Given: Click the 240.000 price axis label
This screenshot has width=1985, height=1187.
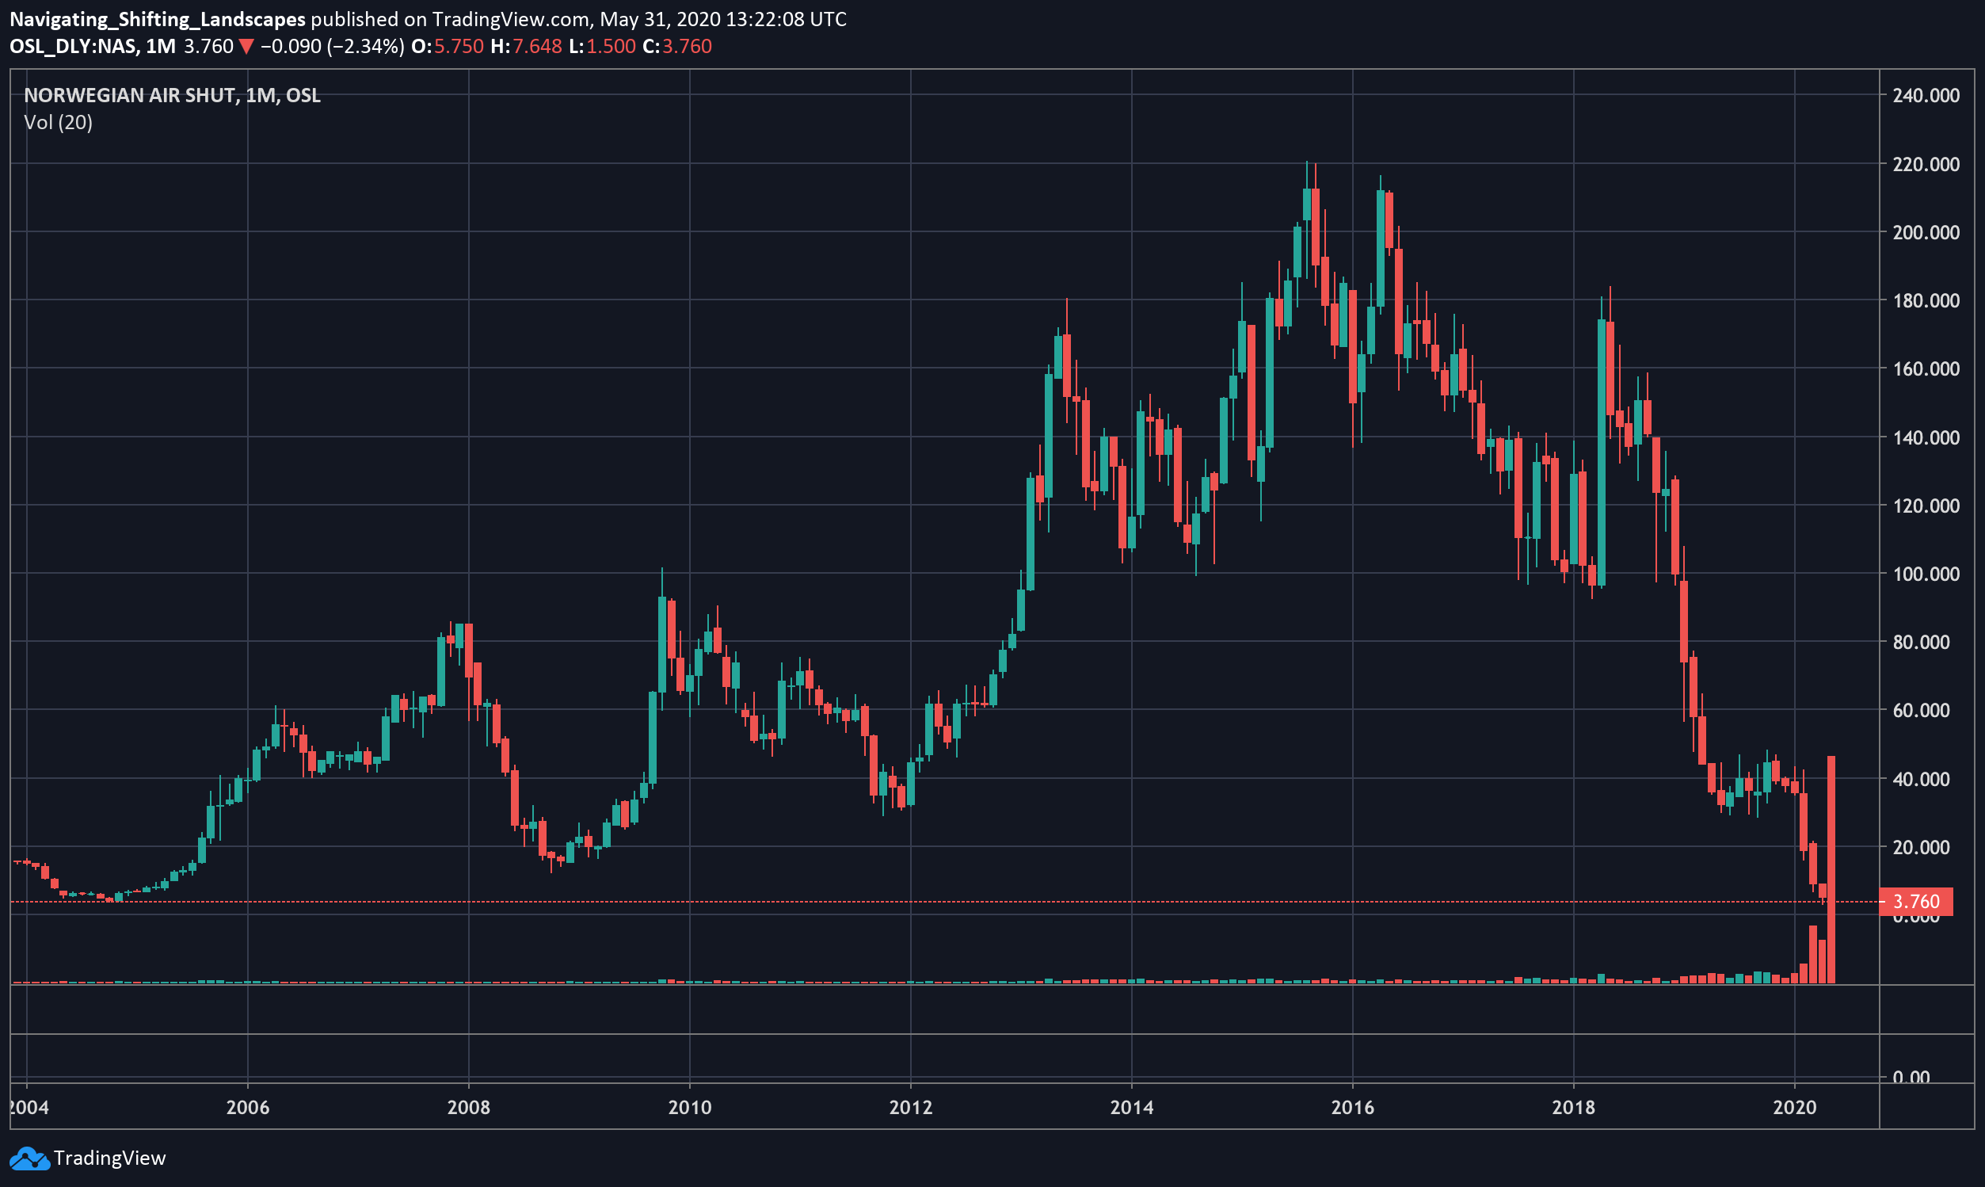Looking at the screenshot, I should coord(1926,95).
